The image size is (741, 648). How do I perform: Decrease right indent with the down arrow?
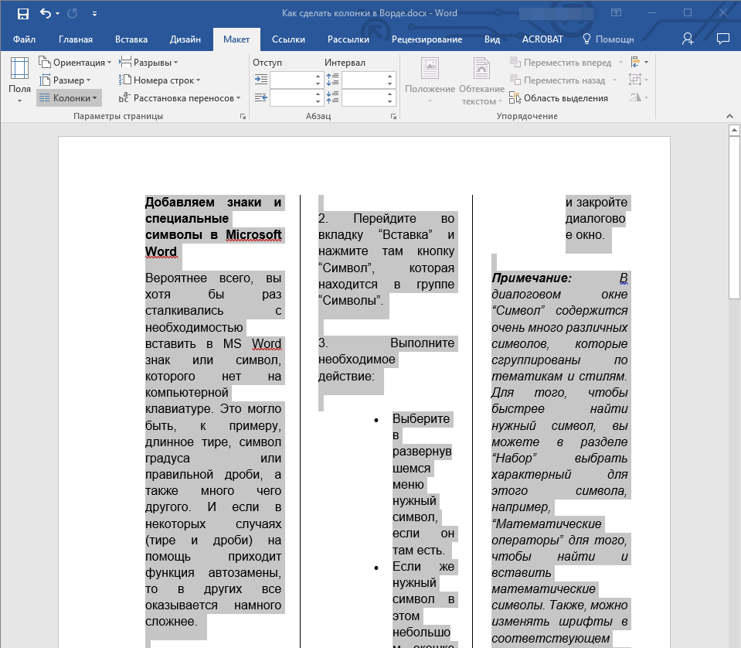coord(318,102)
